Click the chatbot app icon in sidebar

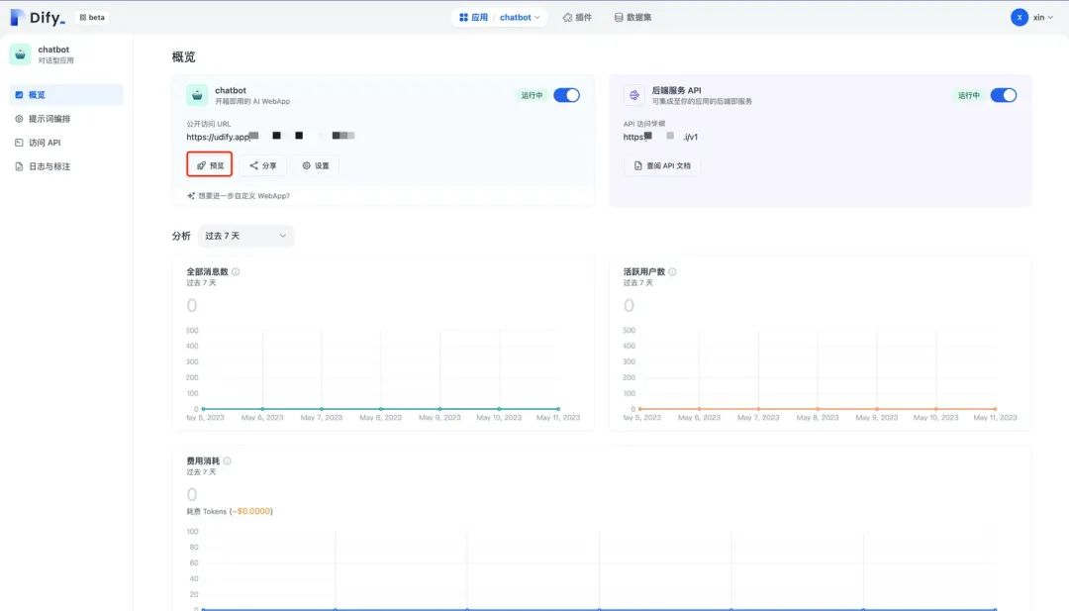click(x=20, y=53)
